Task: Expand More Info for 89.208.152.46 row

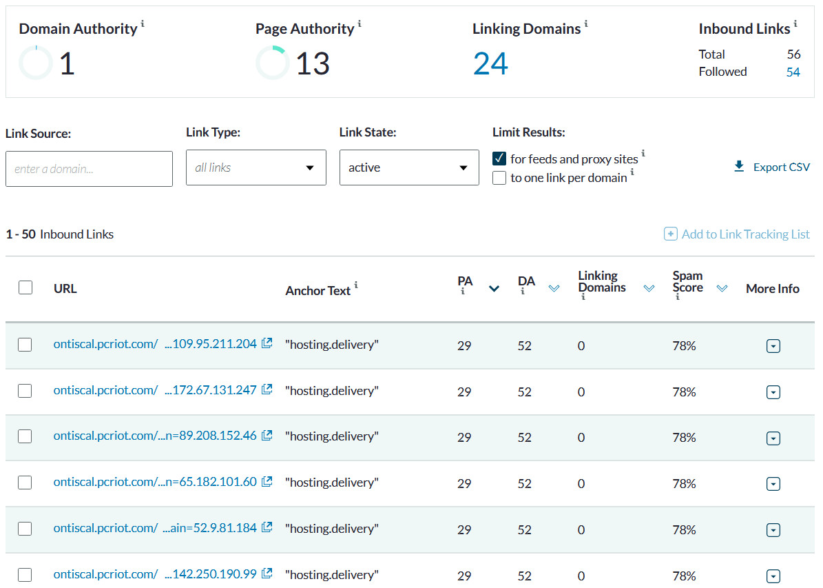Action: [773, 438]
